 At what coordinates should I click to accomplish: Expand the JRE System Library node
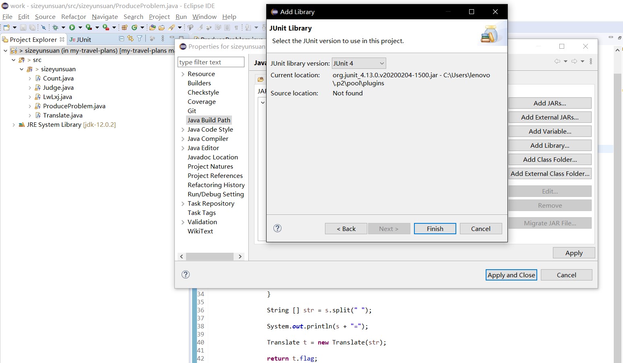(x=14, y=125)
